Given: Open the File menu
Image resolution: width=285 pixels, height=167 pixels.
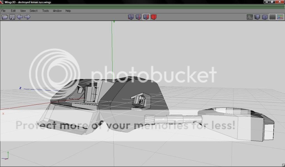Looking at the screenshot, I should [x=4, y=11].
